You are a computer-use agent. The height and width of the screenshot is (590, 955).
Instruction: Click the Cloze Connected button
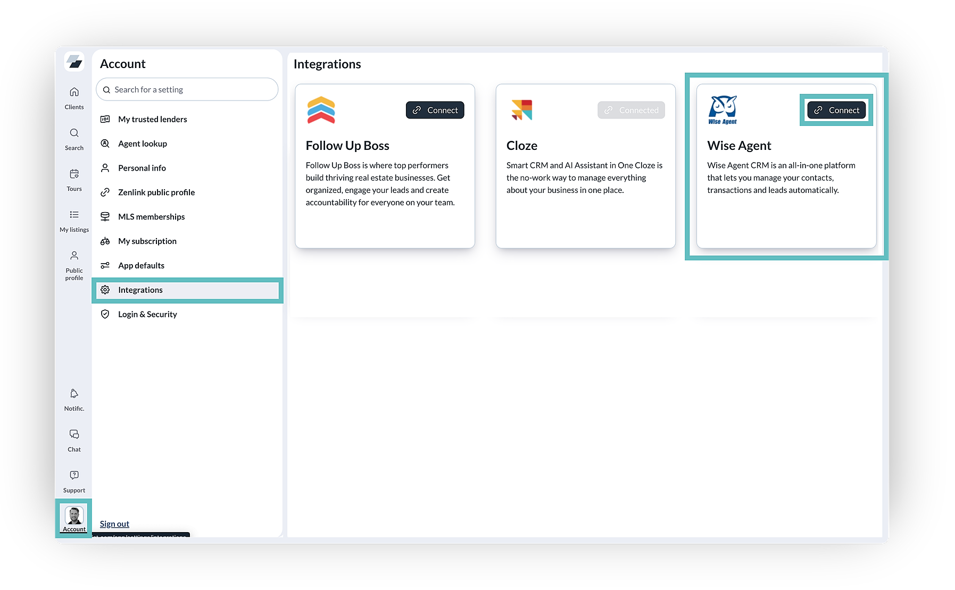[631, 110]
